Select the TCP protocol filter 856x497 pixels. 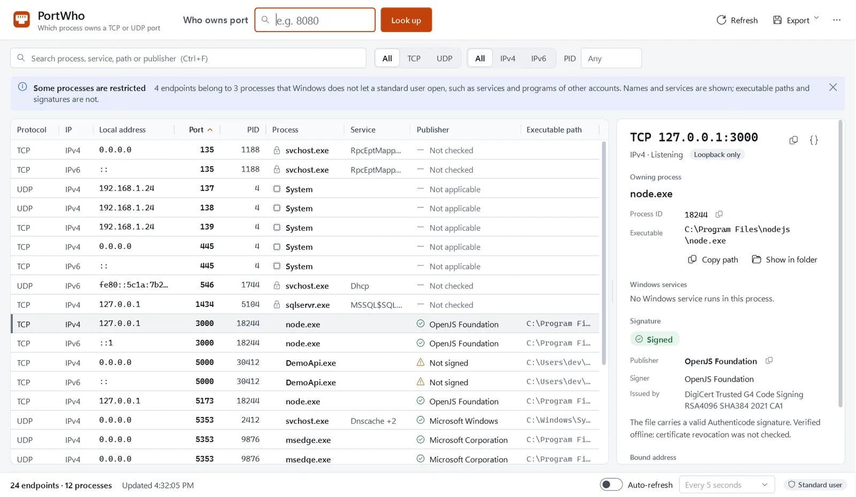(x=414, y=58)
